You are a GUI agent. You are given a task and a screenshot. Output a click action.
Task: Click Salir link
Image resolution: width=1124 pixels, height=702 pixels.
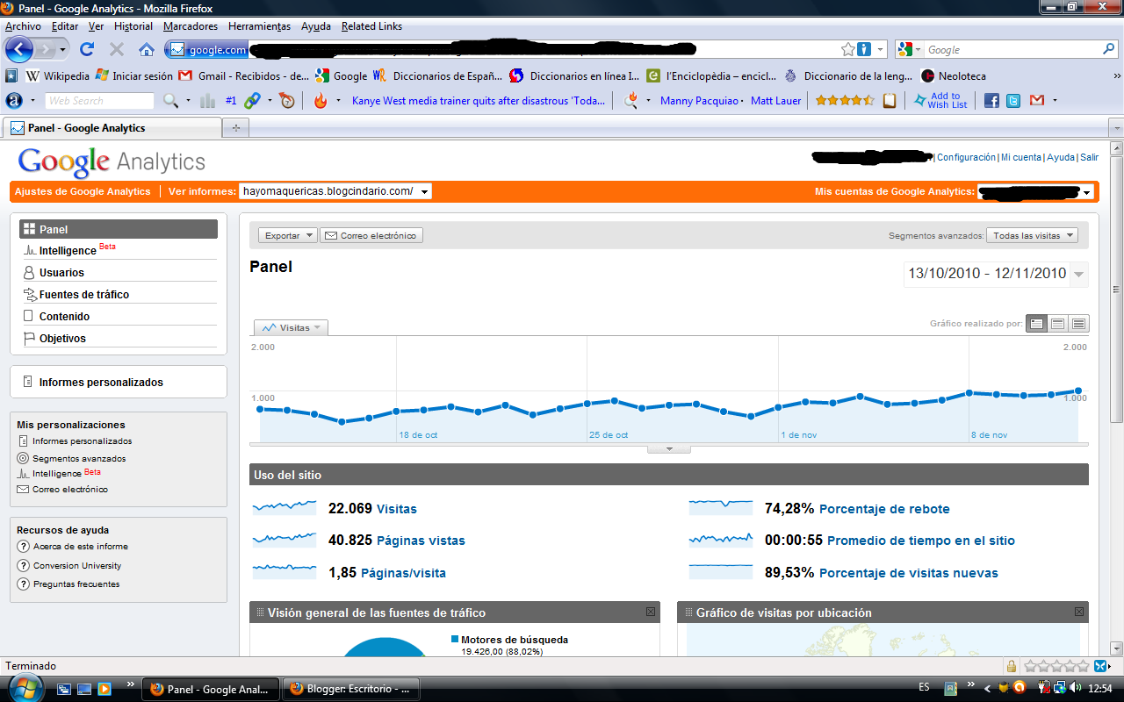pyautogui.click(x=1089, y=157)
